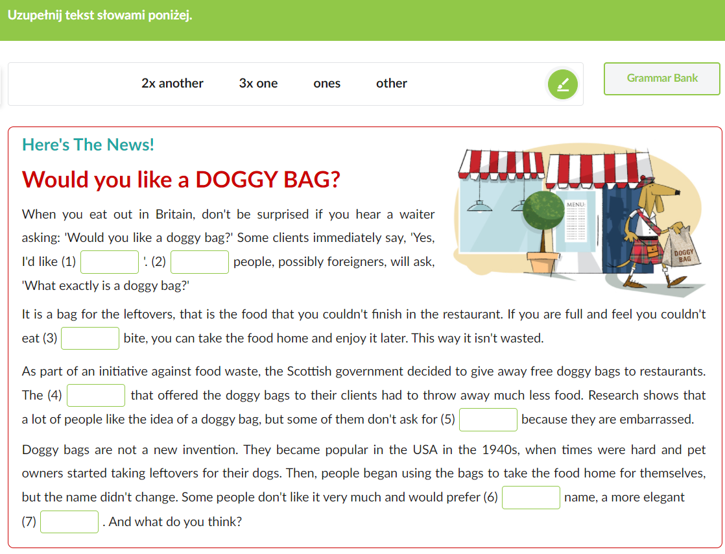Focus gap 6 after 'would prefer'
The image size is (725, 554).
(531, 498)
